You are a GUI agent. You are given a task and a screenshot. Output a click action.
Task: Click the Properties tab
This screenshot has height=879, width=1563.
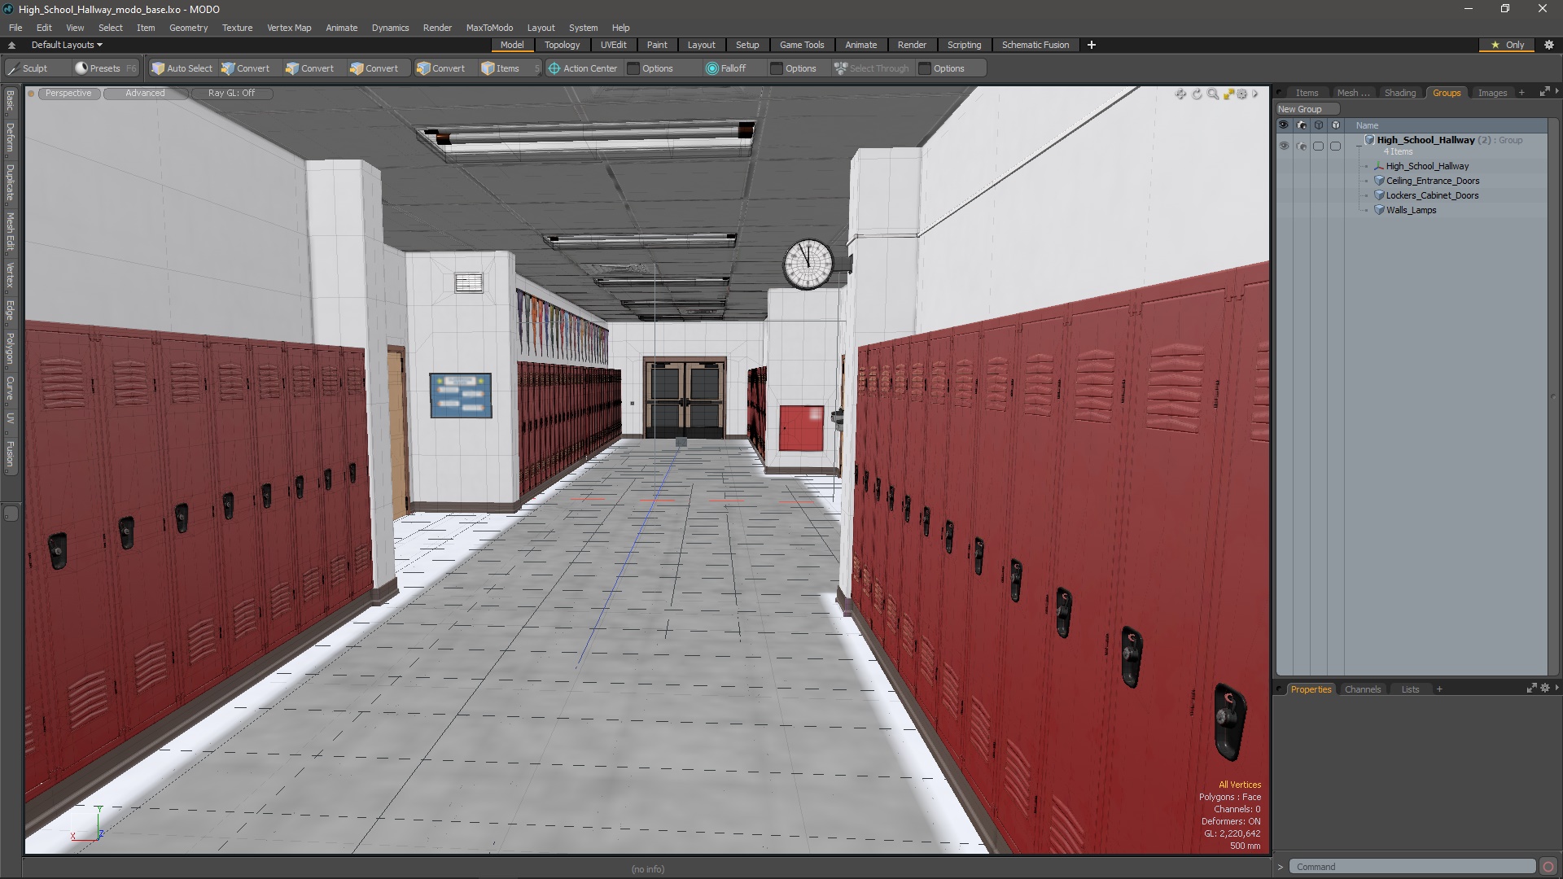point(1311,689)
